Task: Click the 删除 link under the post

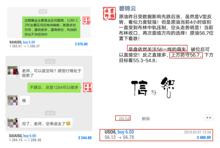Action: click(x=146, y=119)
